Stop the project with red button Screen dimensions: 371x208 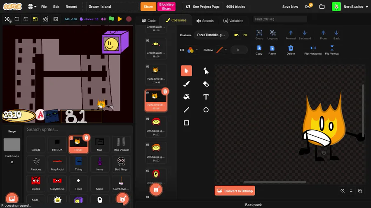[x=129, y=19]
